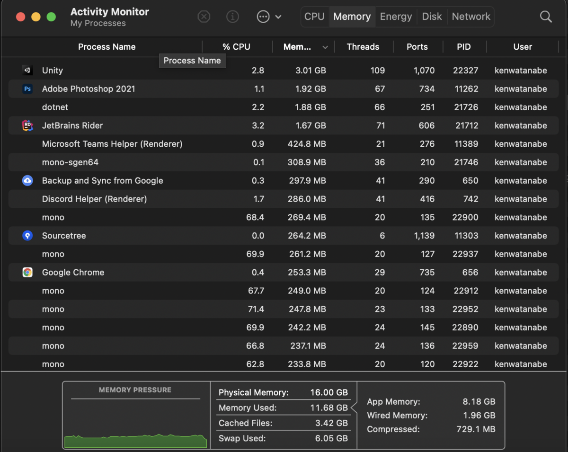Expand the chevron beside the ellipsis icon
This screenshot has width=568, height=452.
coord(278,17)
